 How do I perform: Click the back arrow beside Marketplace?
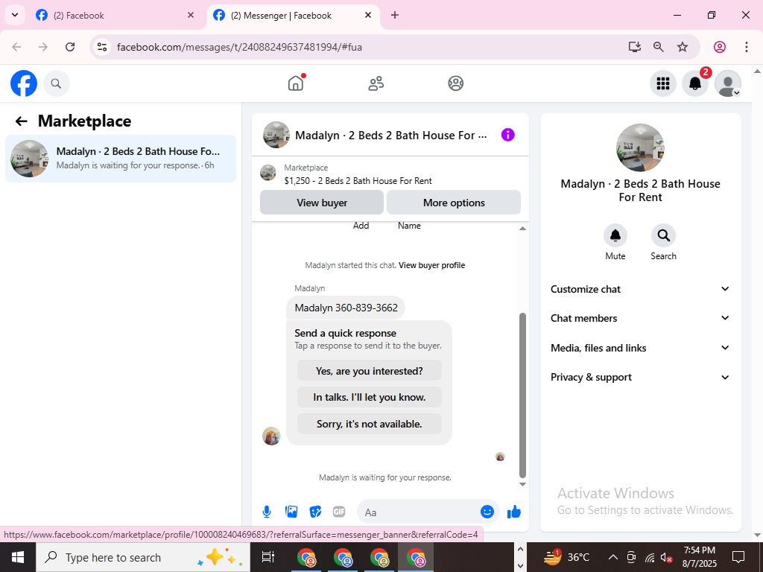(x=22, y=121)
